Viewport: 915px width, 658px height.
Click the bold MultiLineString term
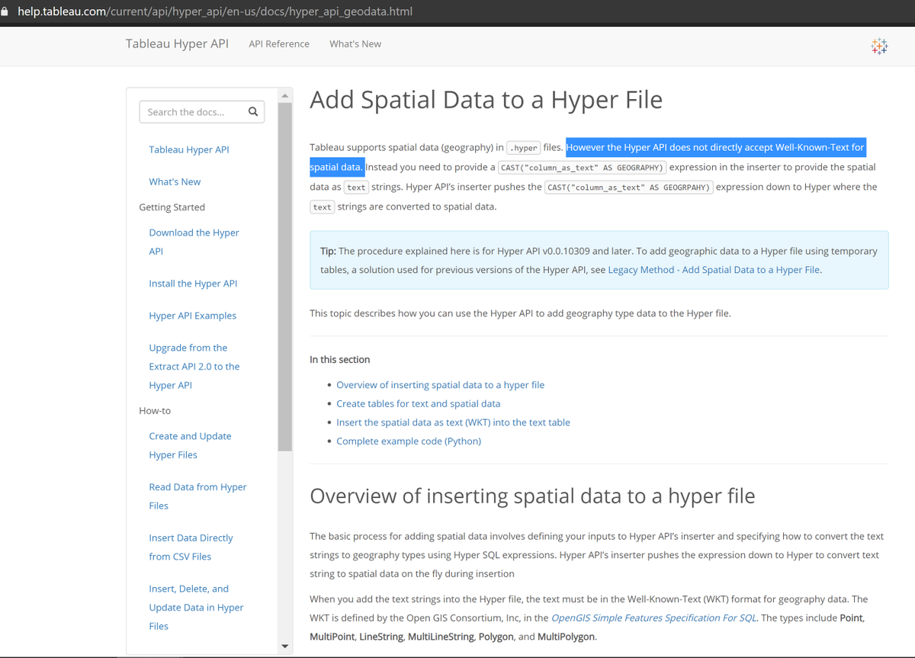(x=440, y=637)
